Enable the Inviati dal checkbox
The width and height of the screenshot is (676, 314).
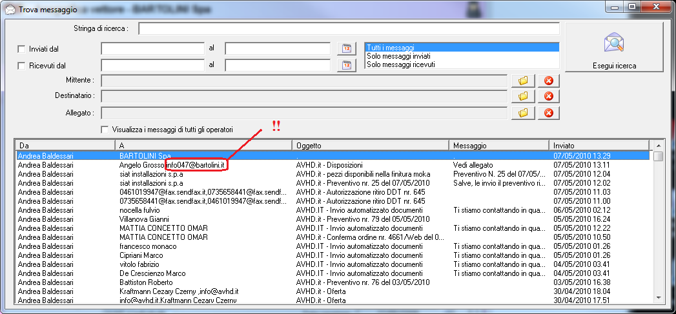21,49
